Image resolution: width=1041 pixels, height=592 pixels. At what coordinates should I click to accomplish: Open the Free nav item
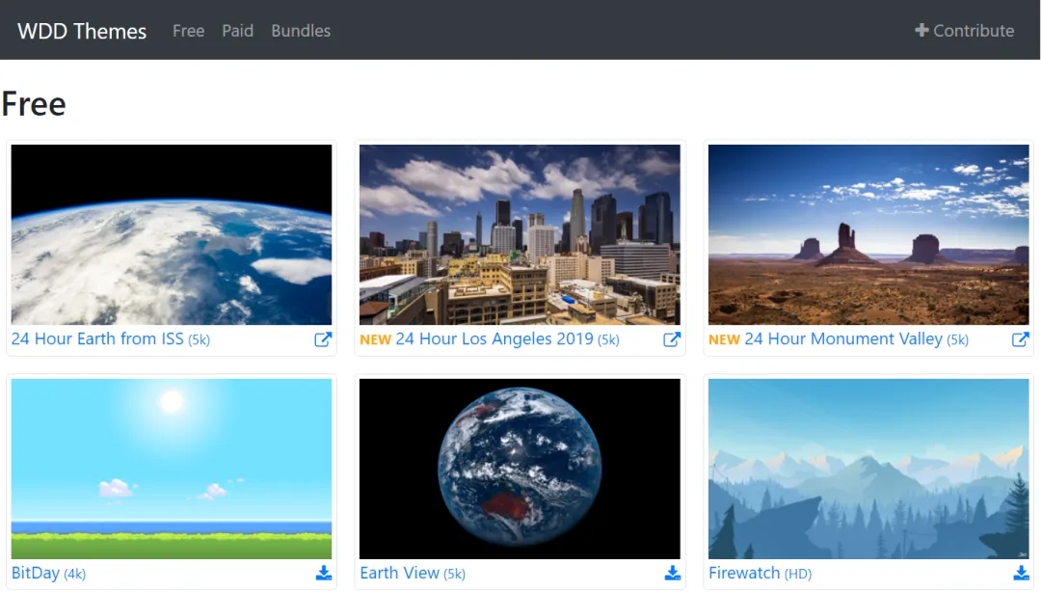point(189,31)
